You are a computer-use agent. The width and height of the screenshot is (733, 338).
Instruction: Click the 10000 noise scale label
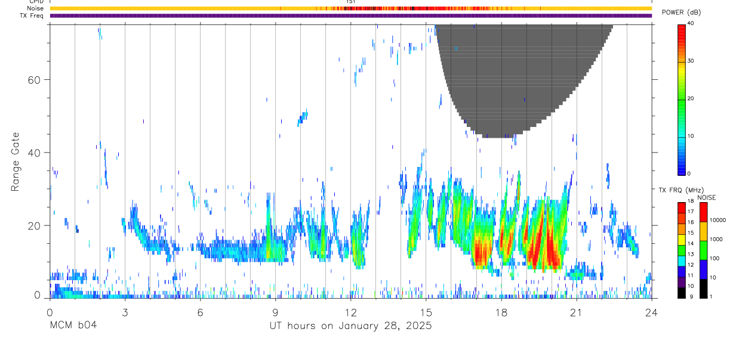(717, 220)
